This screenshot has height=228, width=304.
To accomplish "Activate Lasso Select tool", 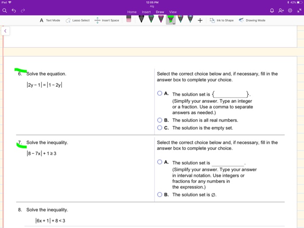I will 78,20.
